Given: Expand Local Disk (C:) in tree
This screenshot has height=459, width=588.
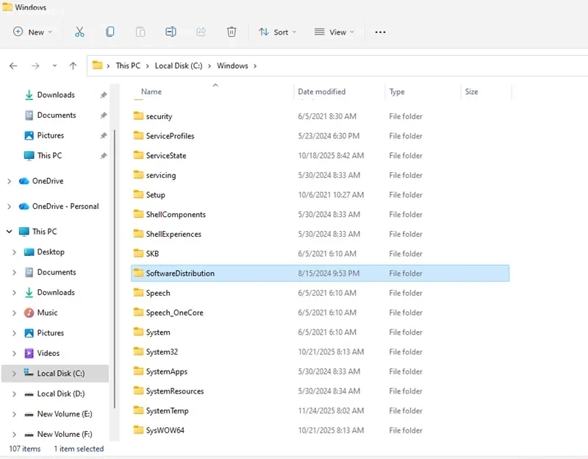Looking at the screenshot, I should click(x=14, y=374).
